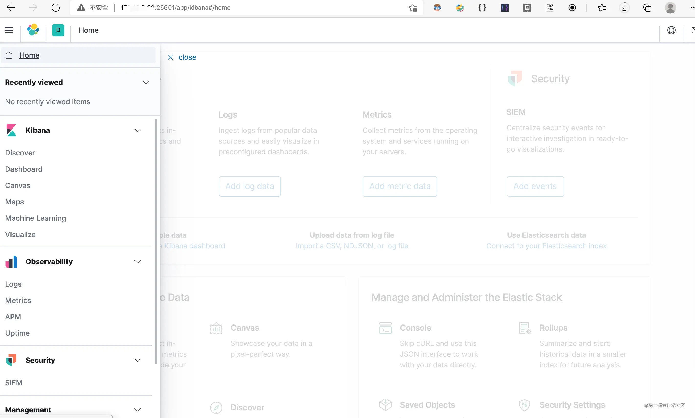Close the navigation flyout with close
This screenshot has height=418, width=695.
tap(182, 57)
